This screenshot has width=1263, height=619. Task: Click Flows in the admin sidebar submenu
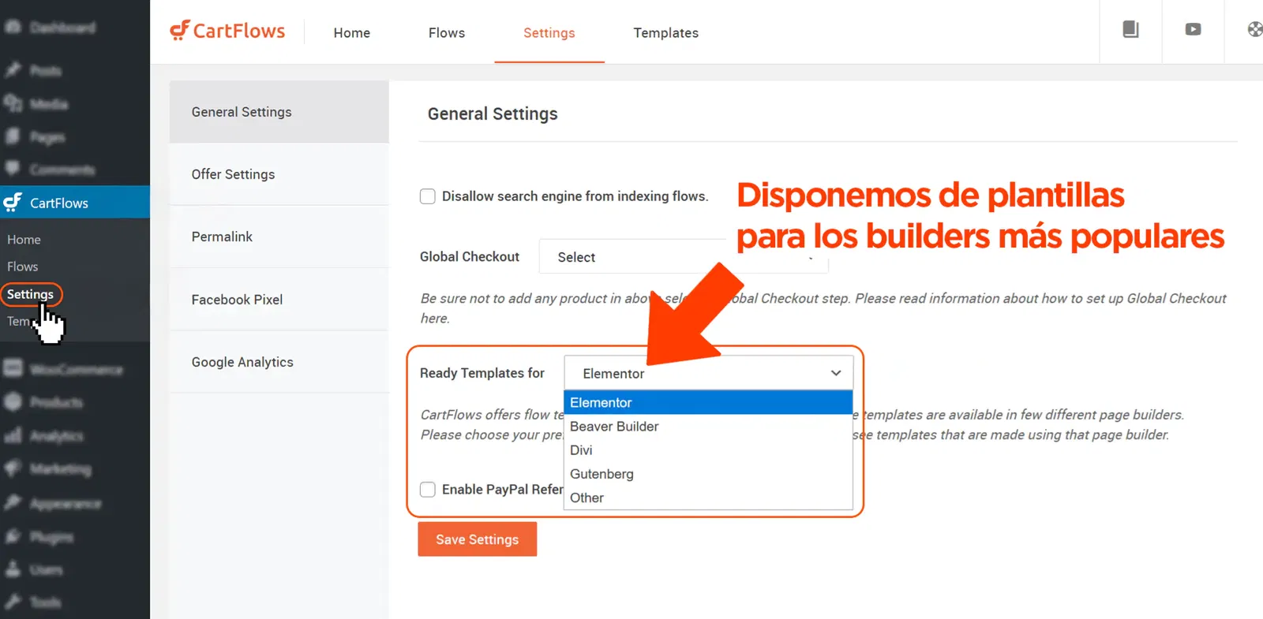(x=23, y=267)
